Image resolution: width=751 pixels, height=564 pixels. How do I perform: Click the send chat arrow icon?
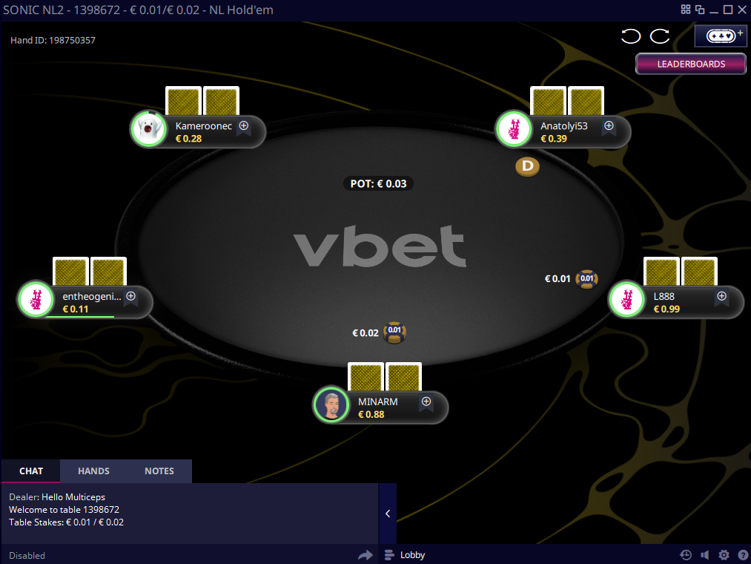[365, 555]
